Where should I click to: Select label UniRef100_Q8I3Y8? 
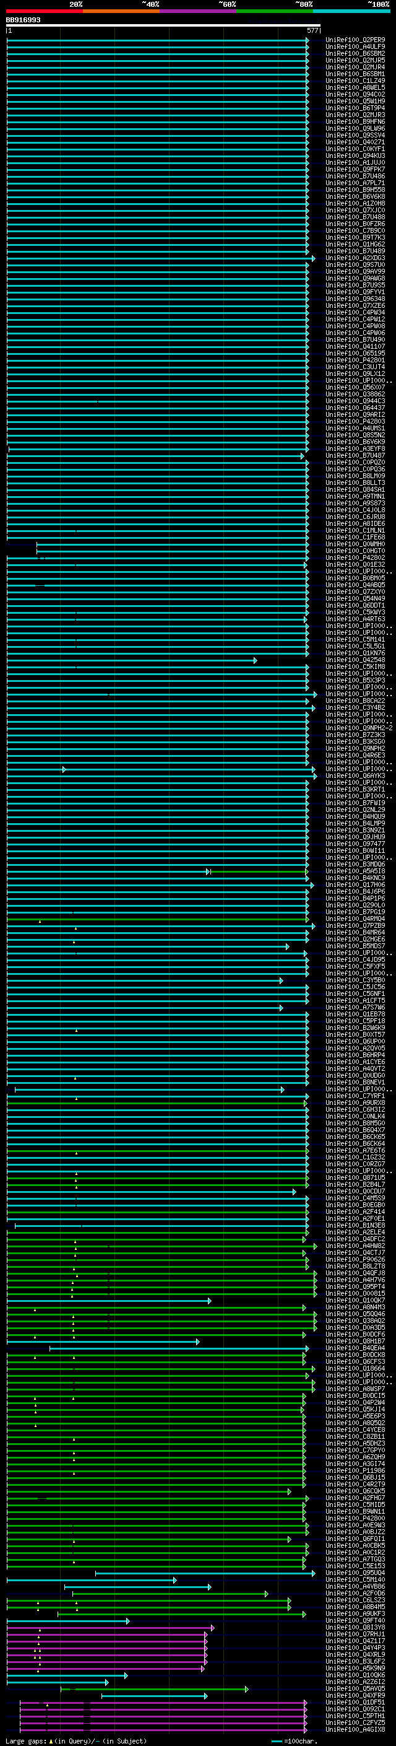(355, 1626)
